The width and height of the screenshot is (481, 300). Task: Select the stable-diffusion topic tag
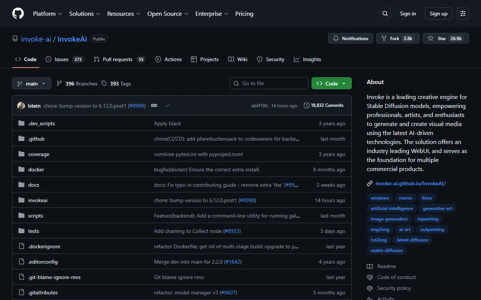pyautogui.click(x=387, y=250)
